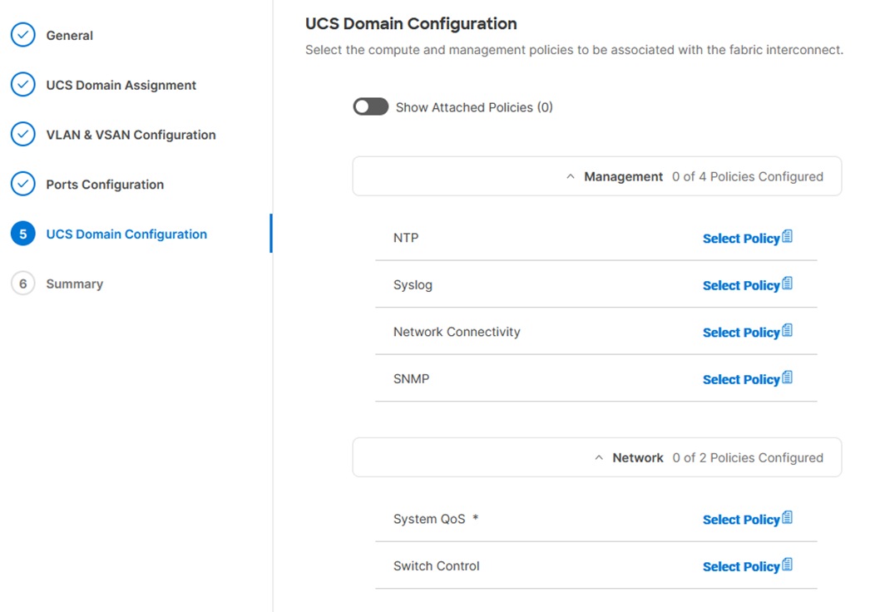Click the VLAN & VSAN Configuration checkmark icon
This screenshot has height=612, width=875.
tap(23, 135)
